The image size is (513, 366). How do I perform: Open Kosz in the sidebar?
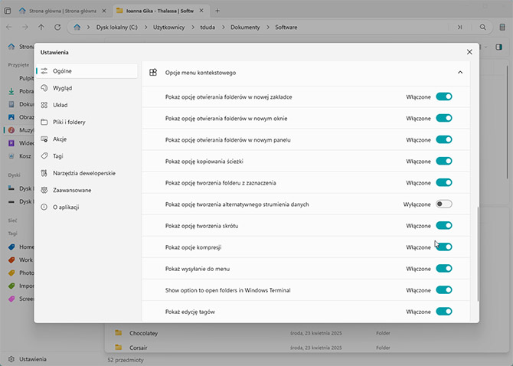pyautogui.click(x=20, y=156)
